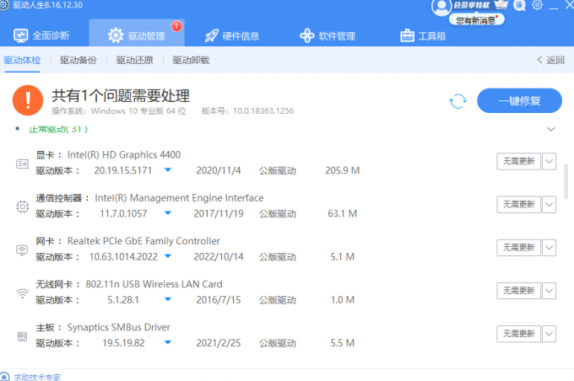Expand driver version 11.7.0.1057 dropdown arrow

168,213
